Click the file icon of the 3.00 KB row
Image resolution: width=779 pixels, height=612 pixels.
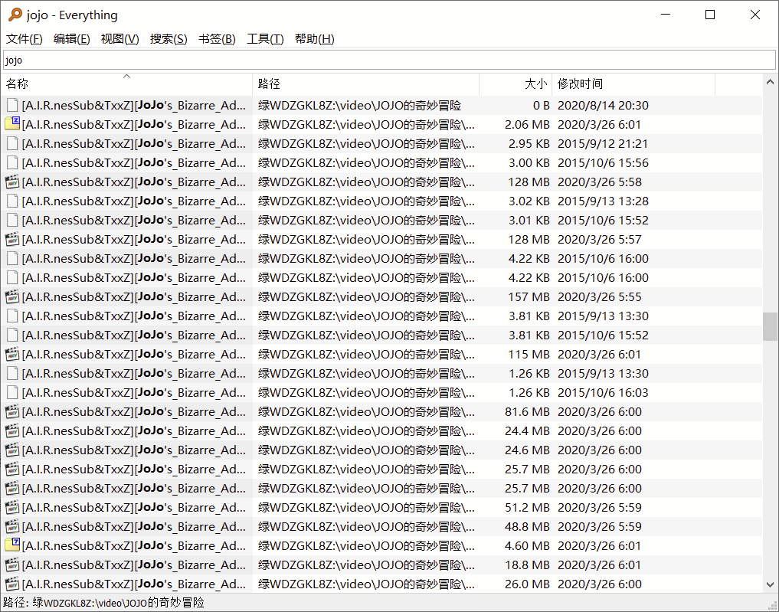coord(12,162)
